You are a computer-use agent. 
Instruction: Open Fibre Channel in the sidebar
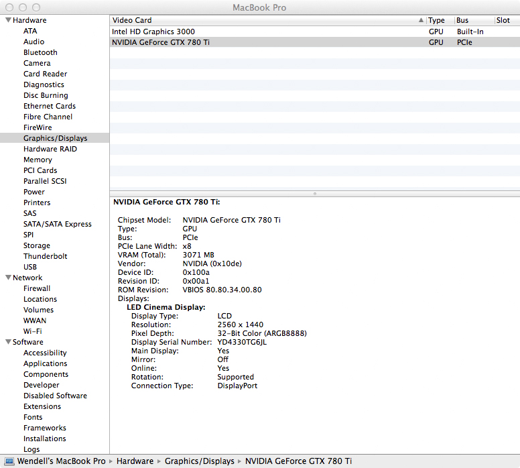click(48, 117)
